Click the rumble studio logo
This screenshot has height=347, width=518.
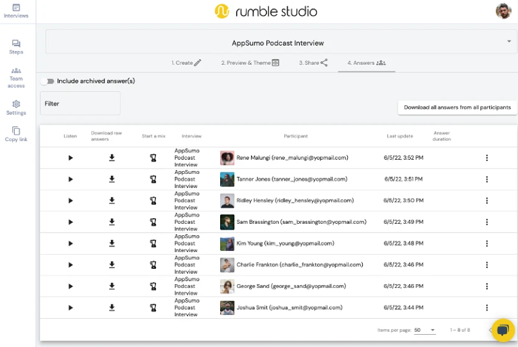point(266,12)
